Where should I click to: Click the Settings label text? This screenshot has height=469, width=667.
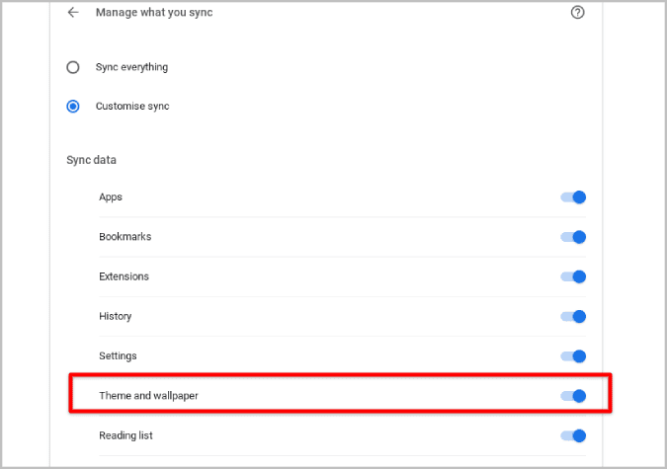[x=118, y=356]
